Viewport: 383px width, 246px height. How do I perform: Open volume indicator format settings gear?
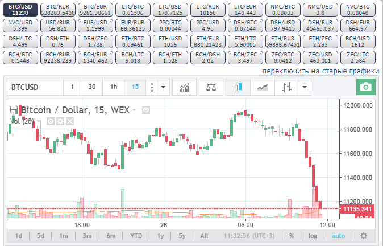[x=60, y=121]
